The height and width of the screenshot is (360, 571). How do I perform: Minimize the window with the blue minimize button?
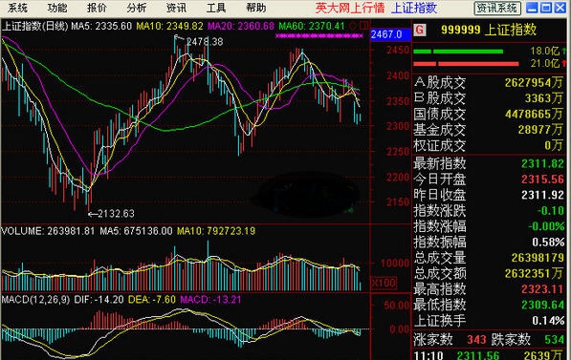[532, 8]
